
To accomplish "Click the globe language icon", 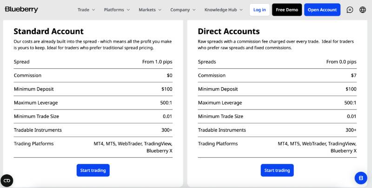I will [363, 10].
